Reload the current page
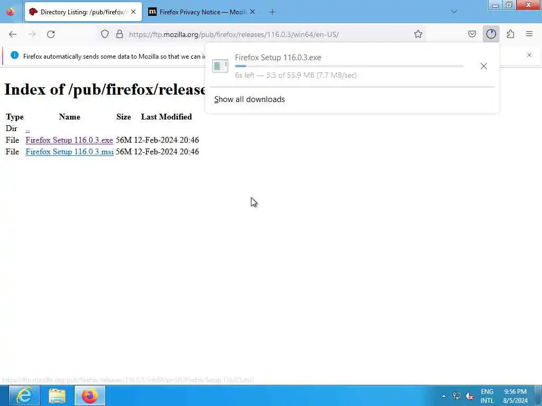Viewport: 542px width, 406px height. tap(51, 34)
